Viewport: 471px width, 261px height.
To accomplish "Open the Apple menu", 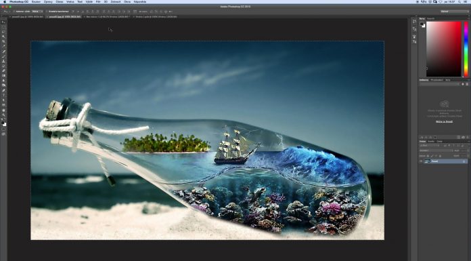I will click(5, 2).
